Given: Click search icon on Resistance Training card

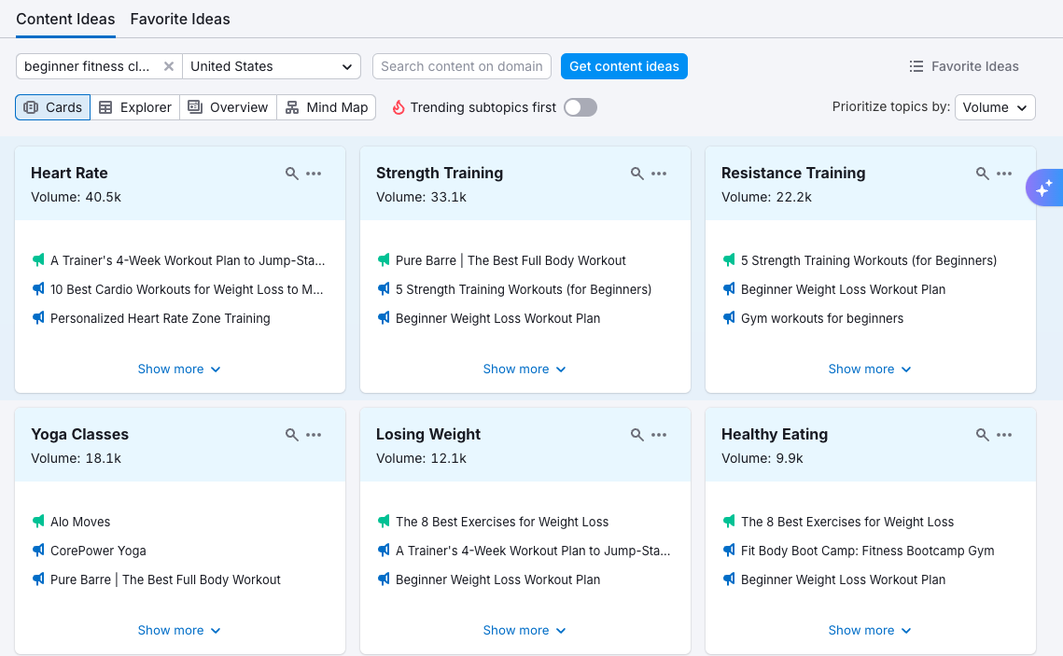Looking at the screenshot, I should pyautogui.click(x=983, y=174).
